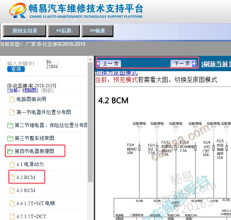Click the F2/9 小灯、门灯 10A fuse label
This screenshot has width=231, height=220.
tap(207, 149)
